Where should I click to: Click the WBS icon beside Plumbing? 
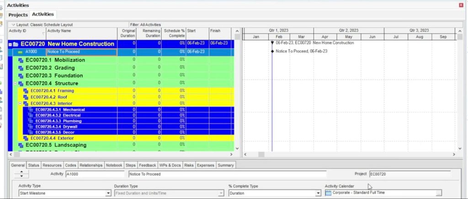tap(31, 121)
